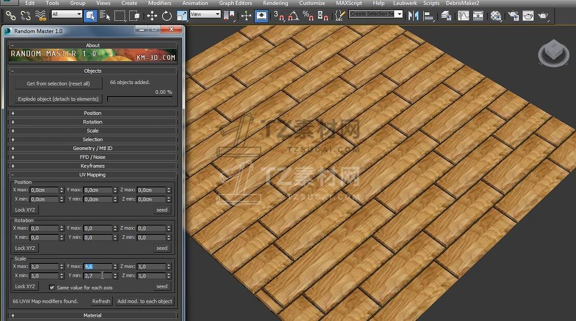Click the Select and Uniform Scale tool
The image size is (576, 321).
pyautogui.click(x=182, y=16)
